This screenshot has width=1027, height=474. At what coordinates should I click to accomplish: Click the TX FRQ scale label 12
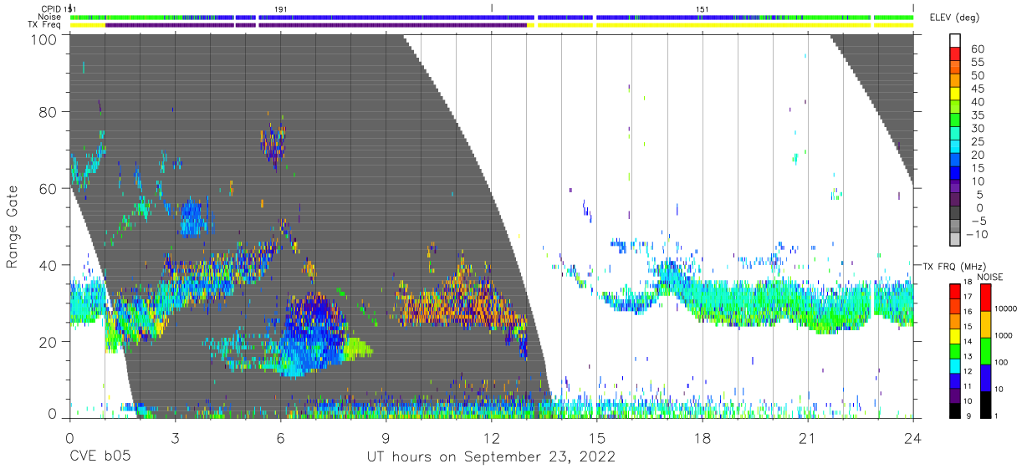(969, 373)
